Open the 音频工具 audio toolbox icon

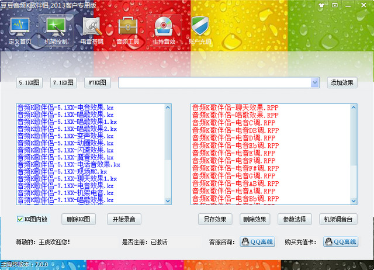[127, 29]
